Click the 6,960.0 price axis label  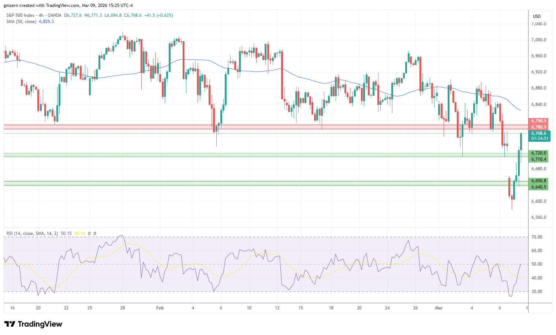(x=539, y=56)
